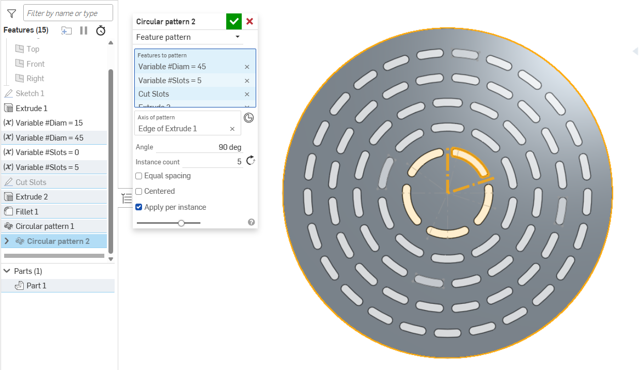This screenshot has width=641, height=370.
Task: Click the Features to pattern selection box label
Action: pyautogui.click(x=162, y=55)
